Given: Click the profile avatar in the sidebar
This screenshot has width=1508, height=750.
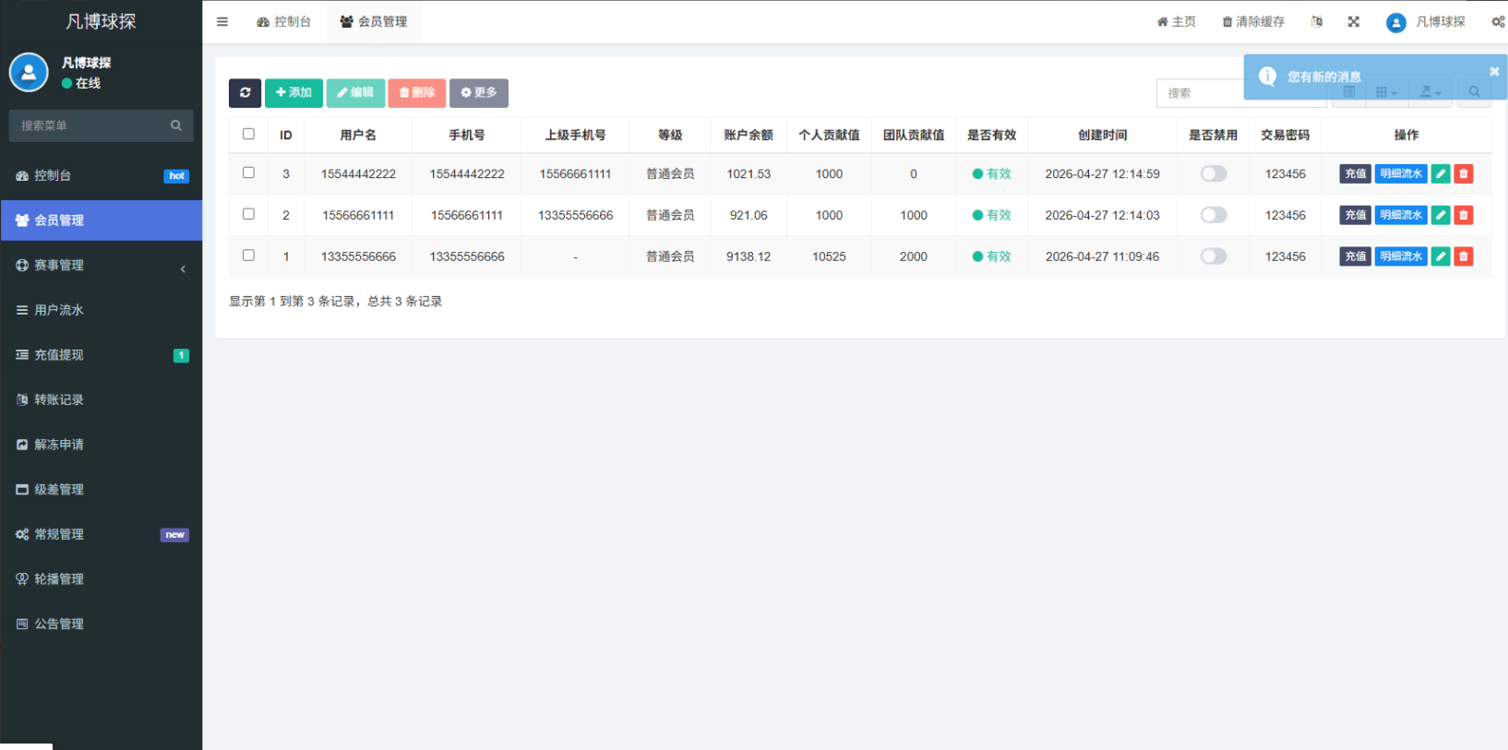Looking at the screenshot, I should click(x=29, y=72).
